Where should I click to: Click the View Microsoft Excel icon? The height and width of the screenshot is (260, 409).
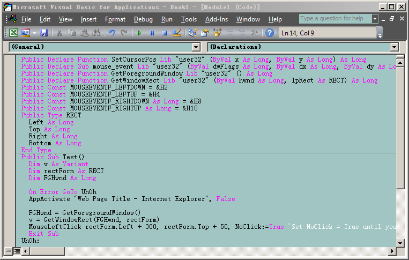[13, 33]
